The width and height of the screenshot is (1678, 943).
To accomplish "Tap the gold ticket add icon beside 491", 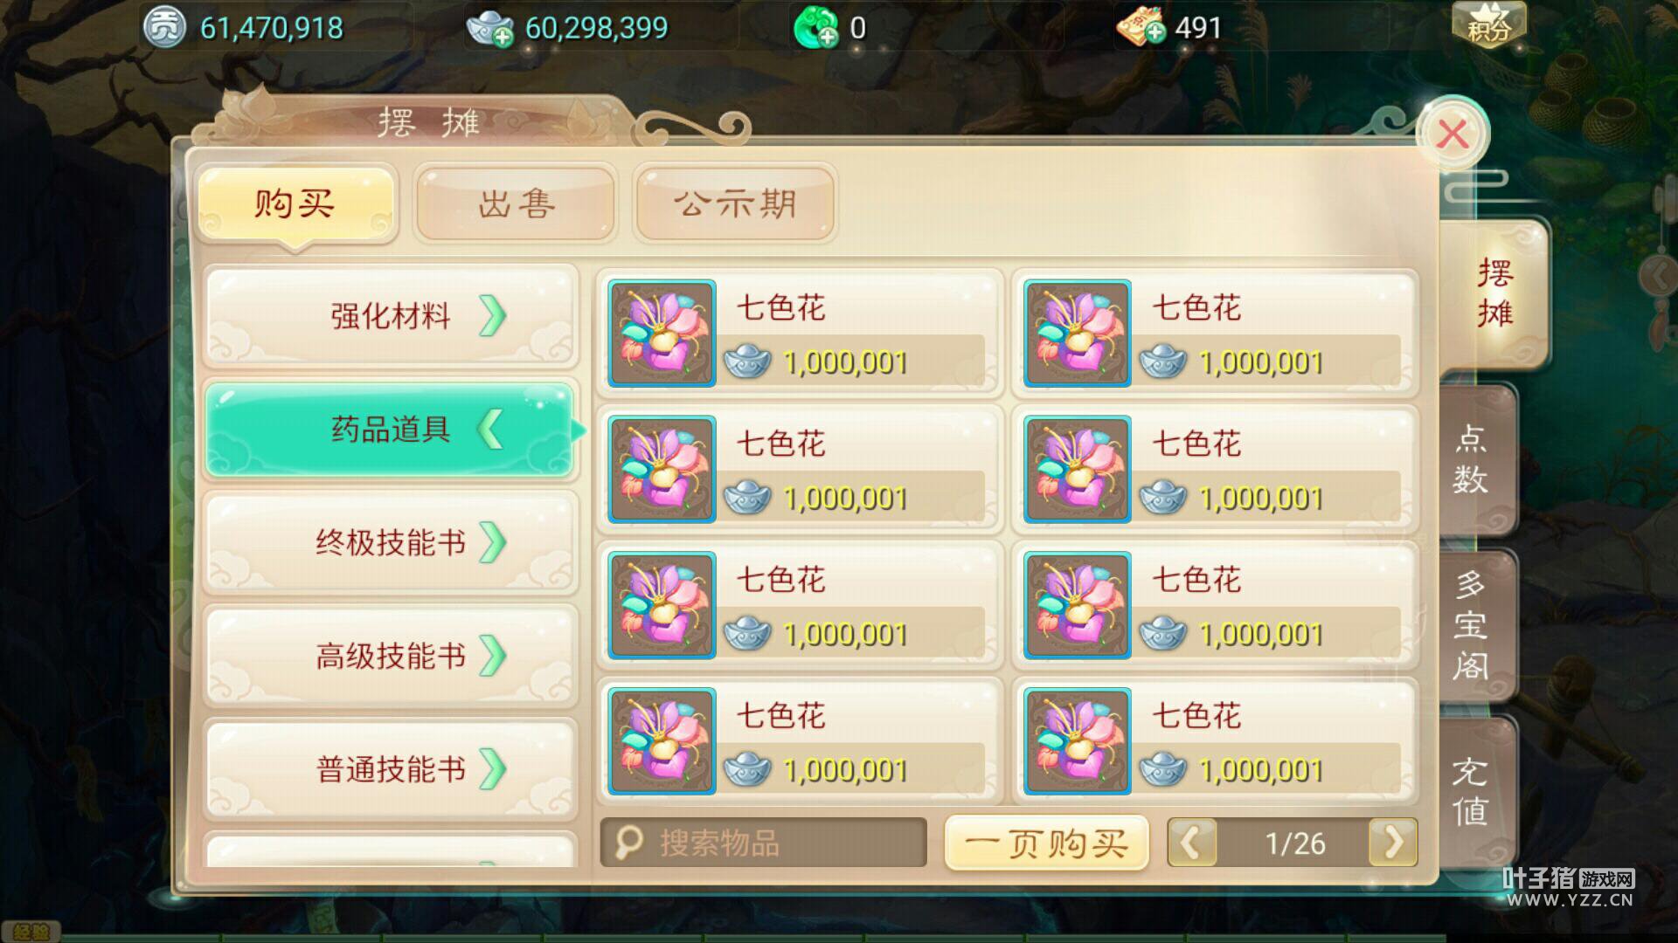I will click(x=1141, y=28).
